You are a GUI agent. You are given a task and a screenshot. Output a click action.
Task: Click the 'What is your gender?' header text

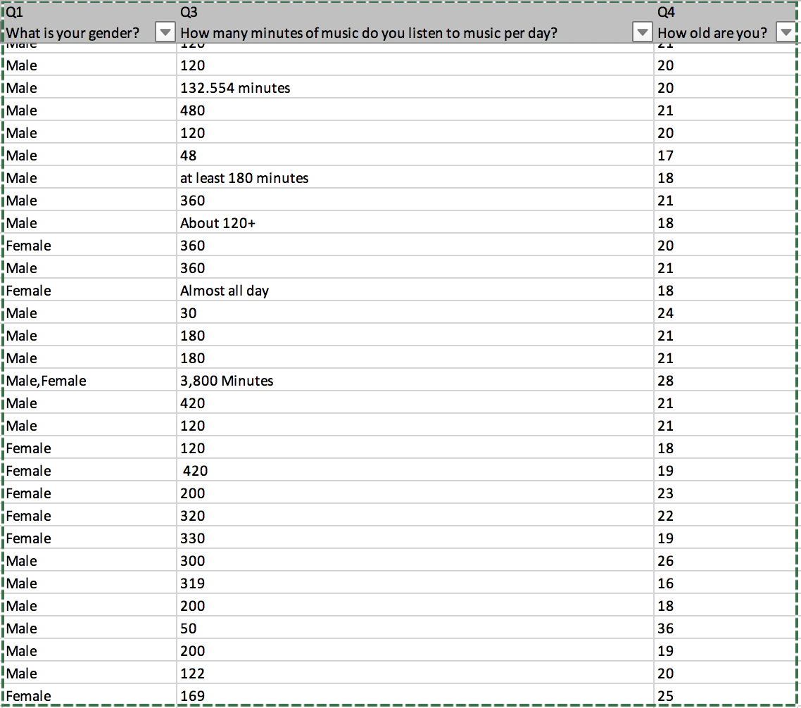click(x=72, y=33)
